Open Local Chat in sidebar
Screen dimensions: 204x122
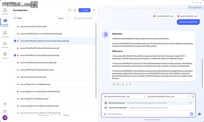5,11
